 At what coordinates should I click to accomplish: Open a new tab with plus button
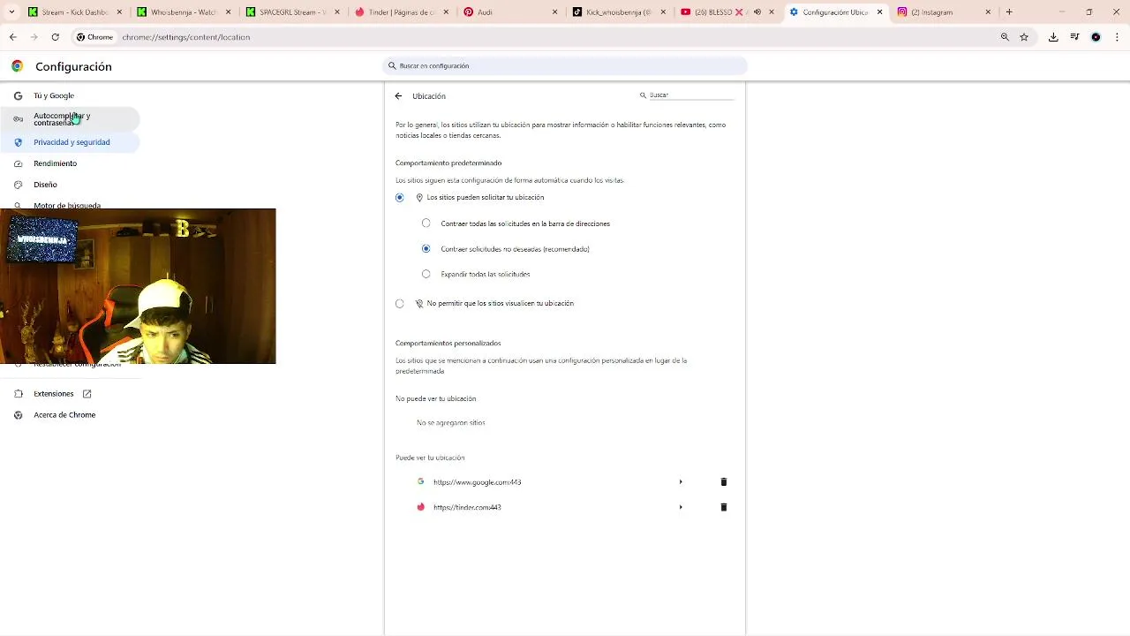click(1009, 12)
